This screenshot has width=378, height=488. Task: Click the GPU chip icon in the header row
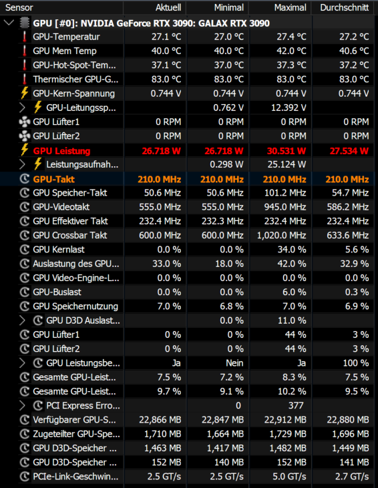tap(25, 23)
